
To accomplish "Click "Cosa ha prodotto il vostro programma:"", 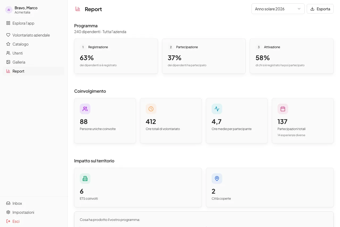I will point(110,220).
